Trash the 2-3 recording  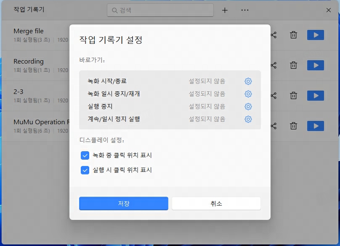click(x=293, y=96)
